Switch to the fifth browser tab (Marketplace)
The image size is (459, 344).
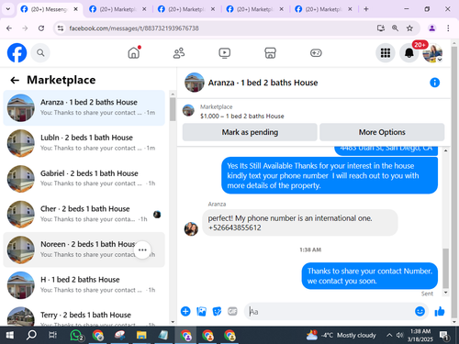(323, 9)
